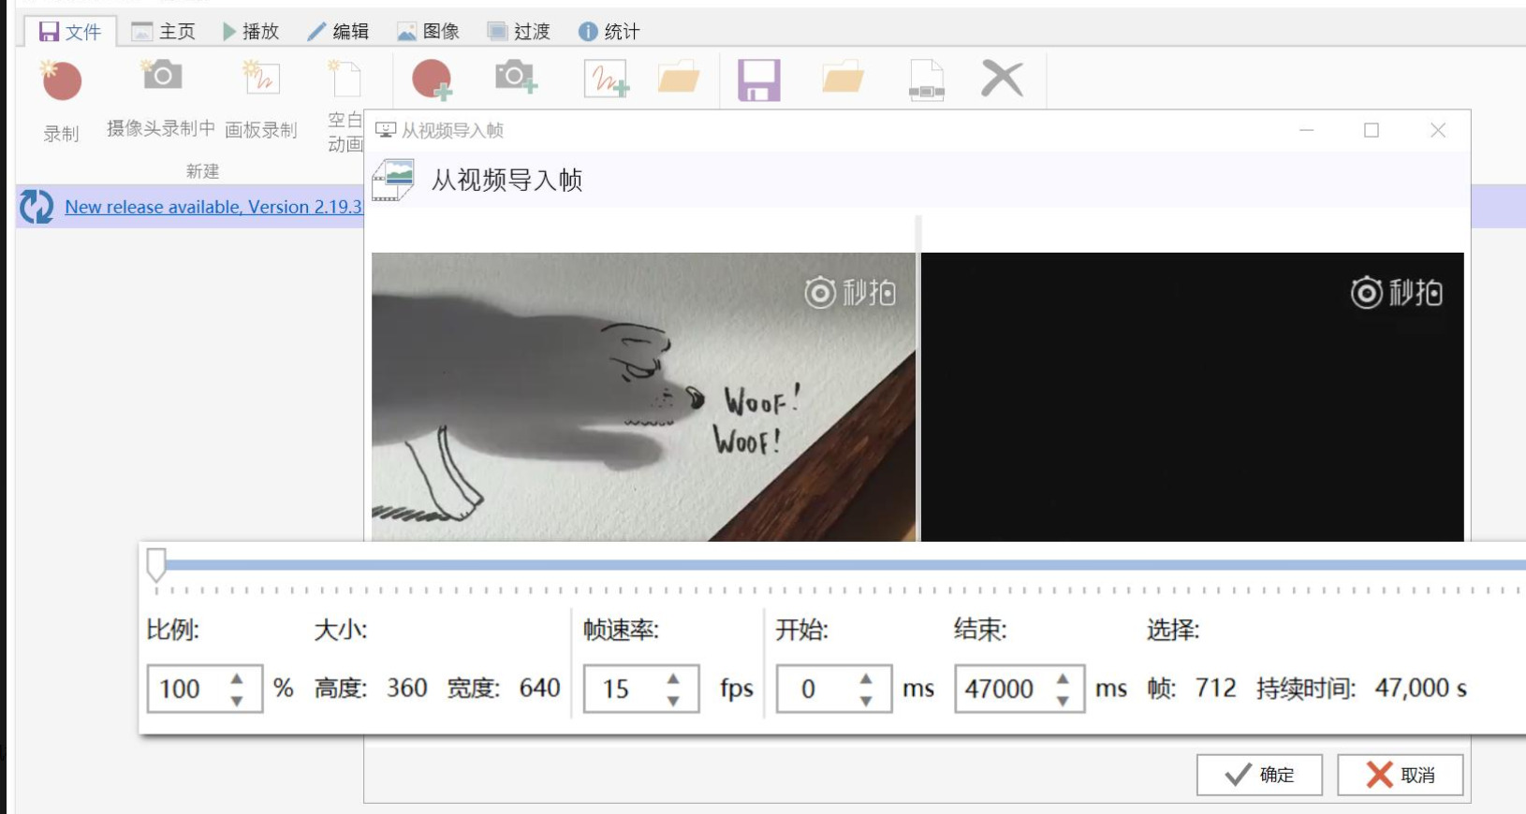Click the 宽度 value 640

tap(540, 689)
